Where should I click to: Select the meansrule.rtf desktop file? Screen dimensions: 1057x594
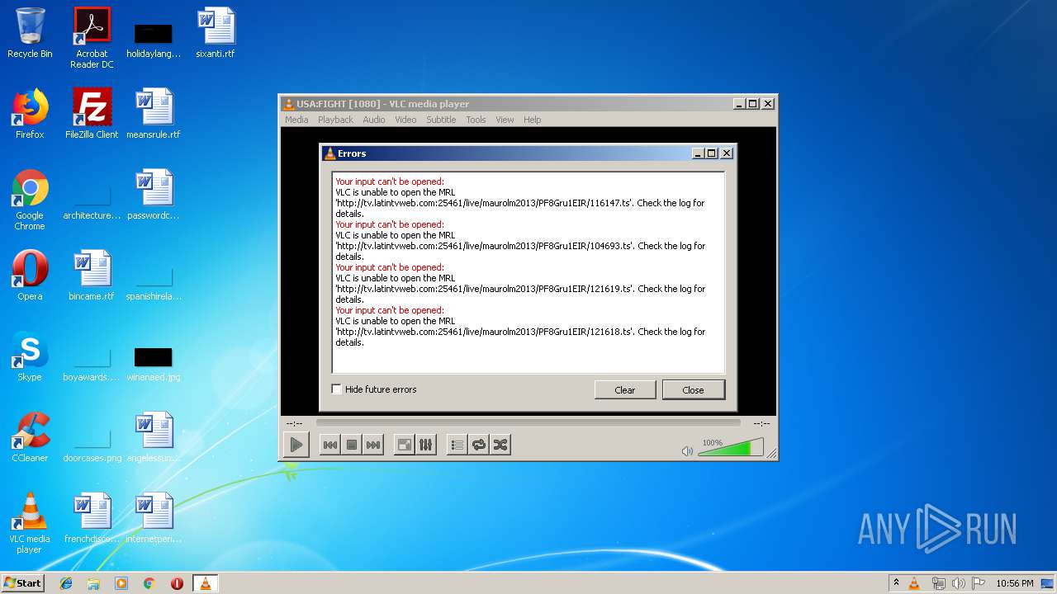(x=154, y=114)
